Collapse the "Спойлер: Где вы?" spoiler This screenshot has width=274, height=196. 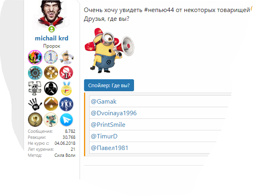109,85
